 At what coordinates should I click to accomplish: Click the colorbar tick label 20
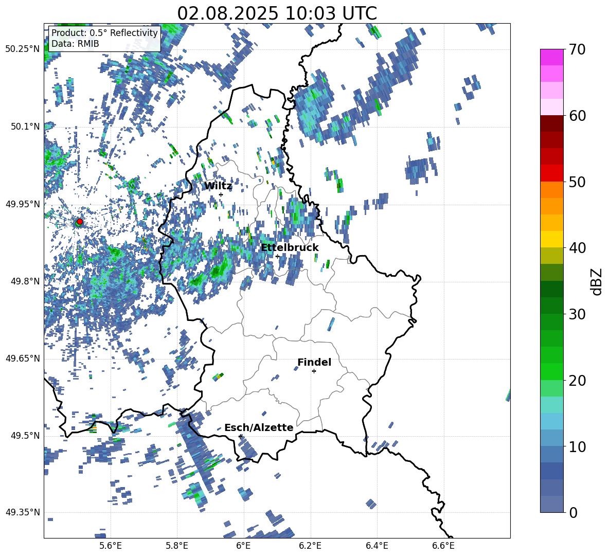pos(577,381)
